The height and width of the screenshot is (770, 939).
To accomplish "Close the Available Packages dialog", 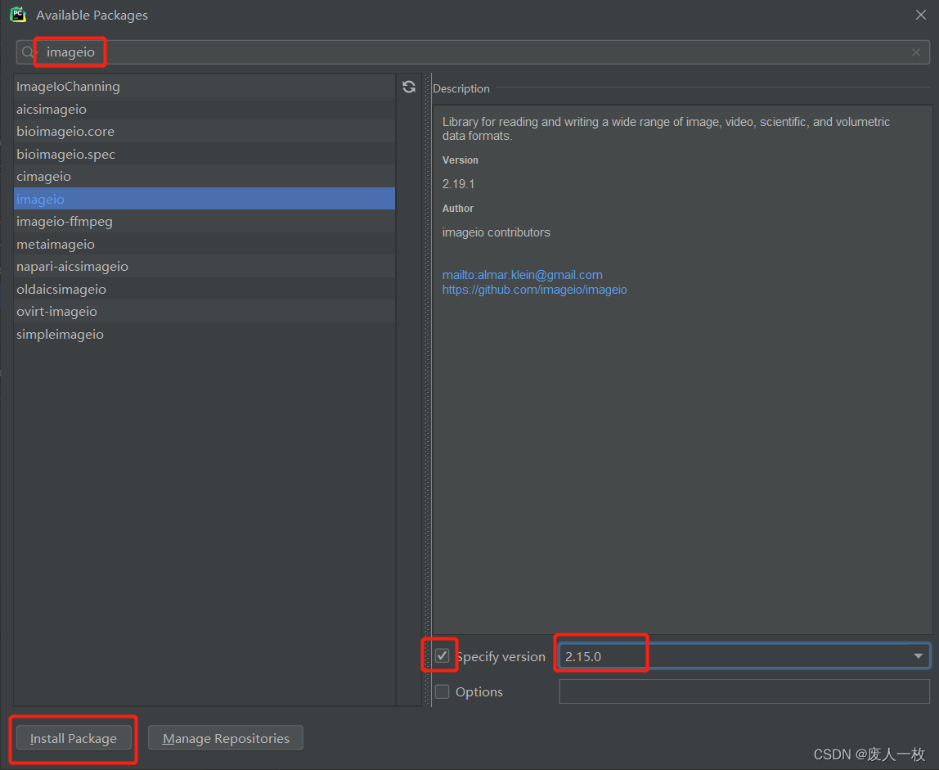I will (x=920, y=15).
